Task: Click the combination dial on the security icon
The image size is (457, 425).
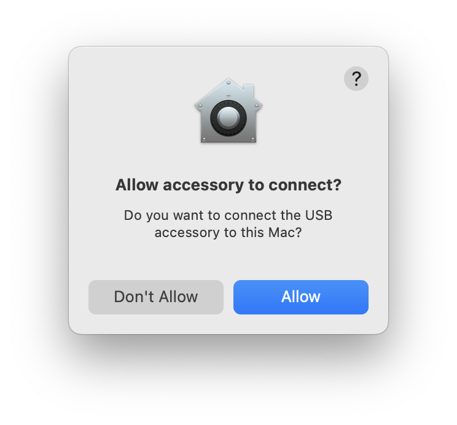Action: point(228,118)
